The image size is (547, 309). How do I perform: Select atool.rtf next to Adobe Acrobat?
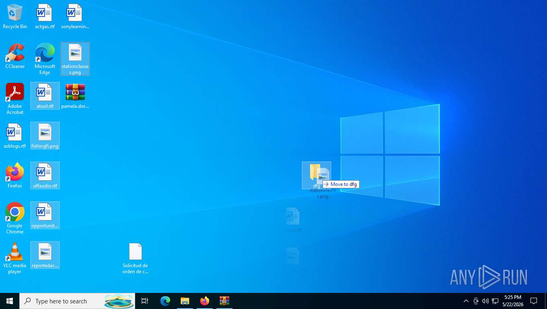tap(45, 96)
